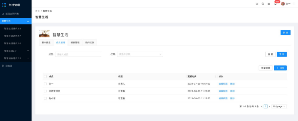The width and height of the screenshot is (298, 121).
Task: Switch to the 成员管理 tab
Action: tap(61, 43)
